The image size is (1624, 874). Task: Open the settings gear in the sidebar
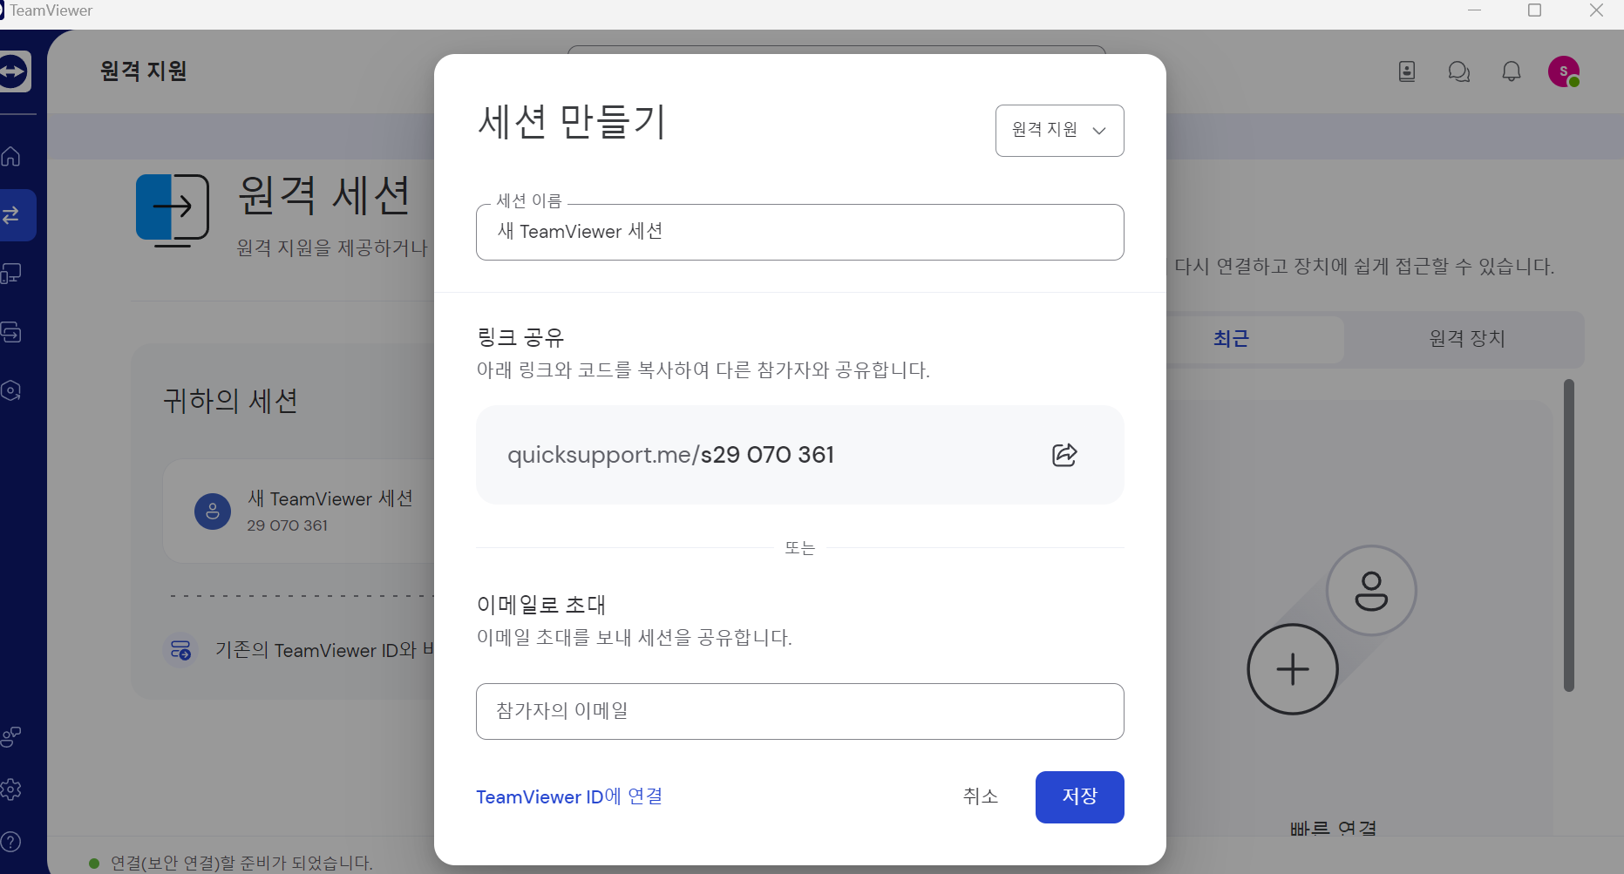tap(11, 789)
